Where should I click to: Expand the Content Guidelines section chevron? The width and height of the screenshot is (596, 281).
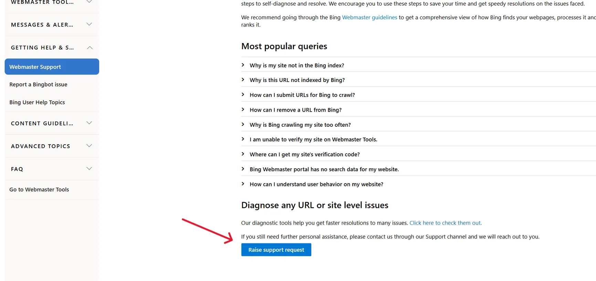point(89,123)
